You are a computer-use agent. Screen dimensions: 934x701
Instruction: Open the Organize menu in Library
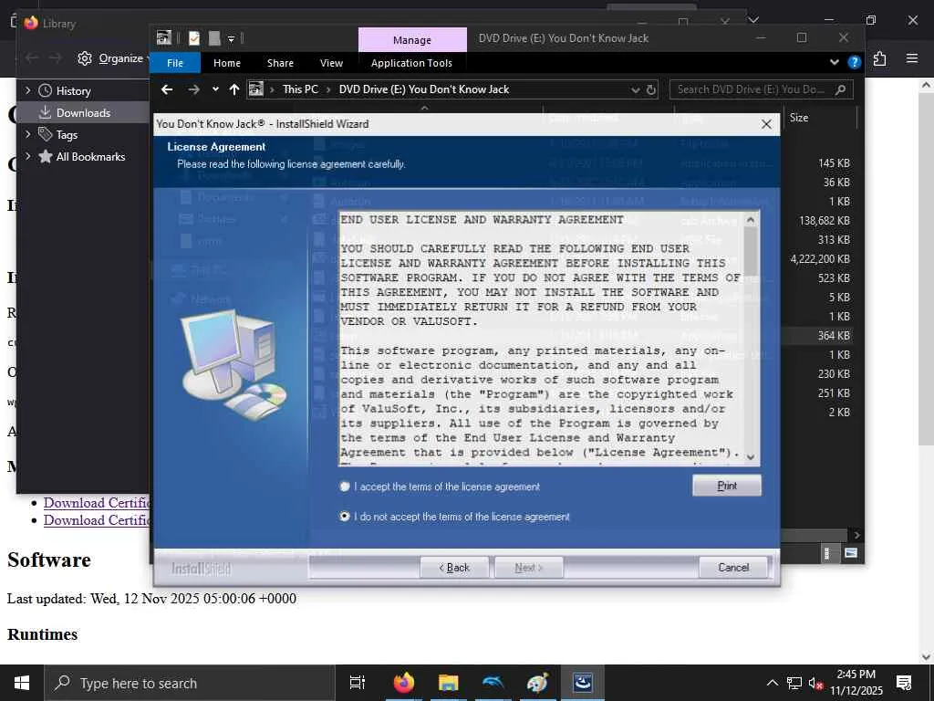click(x=113, y=58)
